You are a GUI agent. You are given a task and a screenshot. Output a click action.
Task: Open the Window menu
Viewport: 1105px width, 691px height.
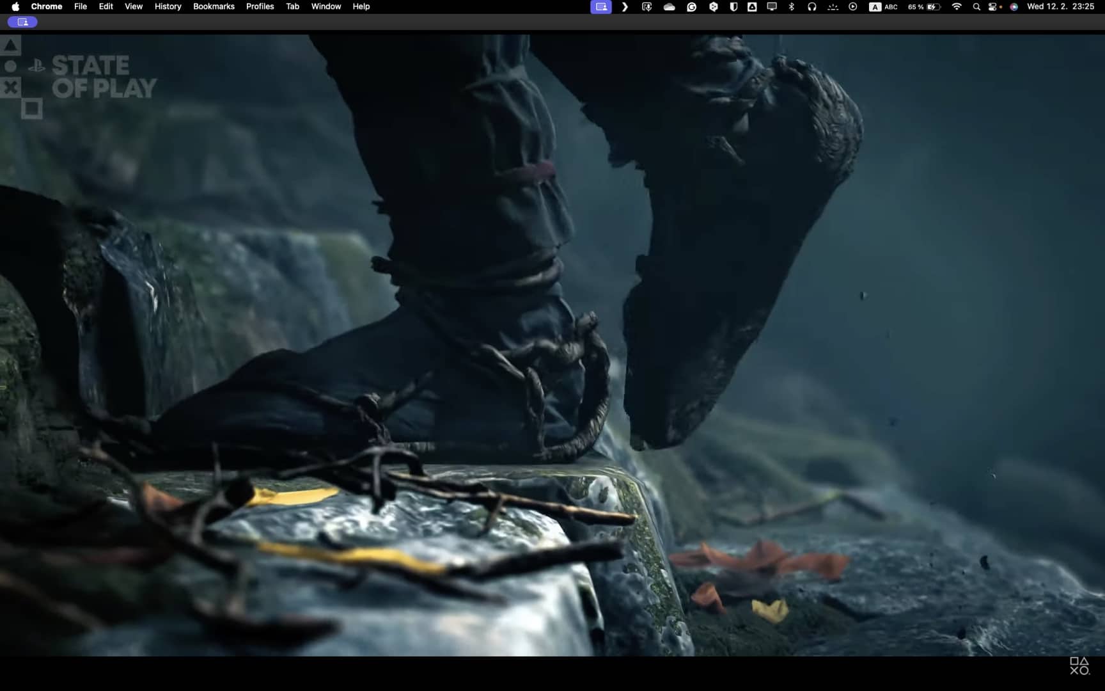[326, 6]
